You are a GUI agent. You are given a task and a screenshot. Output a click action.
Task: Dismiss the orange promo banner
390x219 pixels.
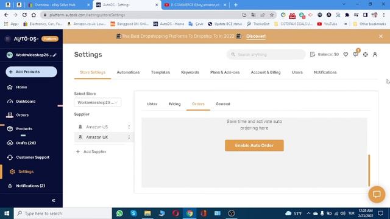tap(381, 36)
